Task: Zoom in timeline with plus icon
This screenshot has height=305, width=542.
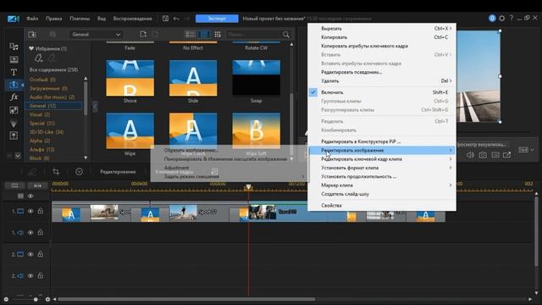Action: pos(47,299)
